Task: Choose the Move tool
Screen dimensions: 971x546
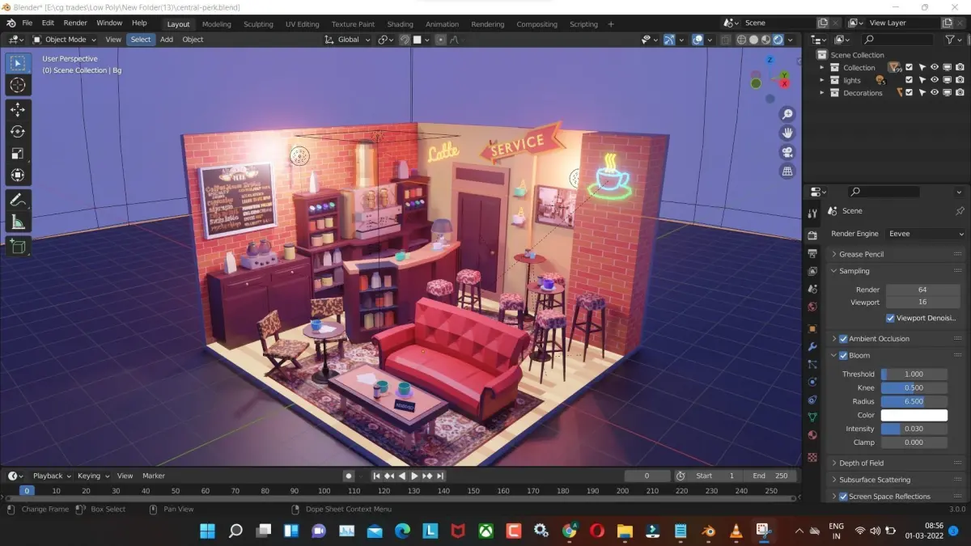Action: point(17,110)
